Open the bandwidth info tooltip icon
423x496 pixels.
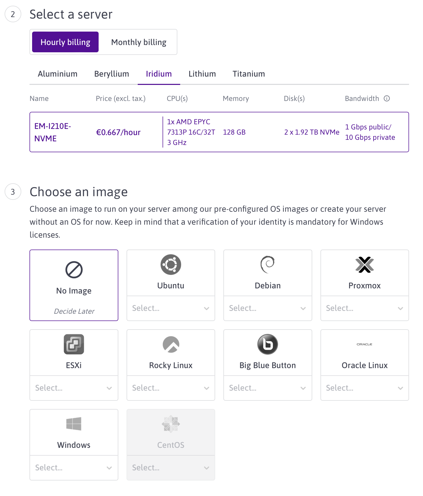point(387,98)
